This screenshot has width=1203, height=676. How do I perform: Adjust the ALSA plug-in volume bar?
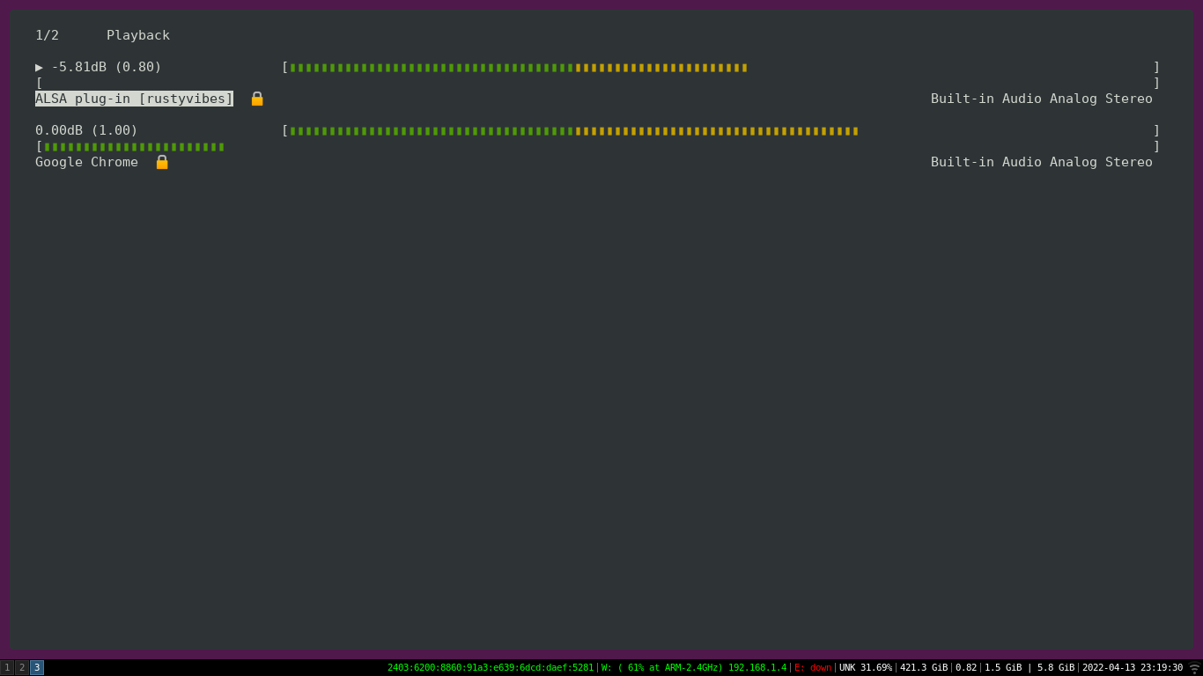721,67
